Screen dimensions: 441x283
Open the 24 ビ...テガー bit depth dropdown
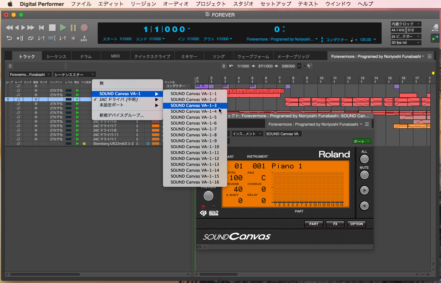point(406,36)
